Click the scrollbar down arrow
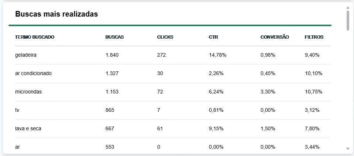 tap(348, 149)
